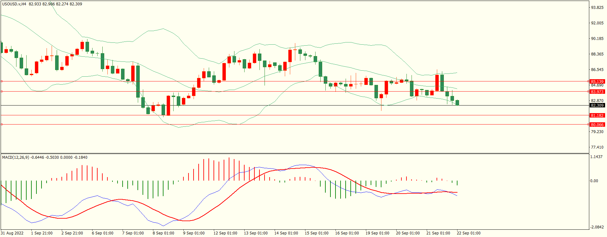Click the 1.1437 MACD scale value
The image size is (607, 237).
pyautogui.click(x=596, y=157)
